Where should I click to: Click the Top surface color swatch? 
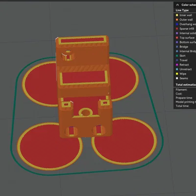click(x=177, y=38)
